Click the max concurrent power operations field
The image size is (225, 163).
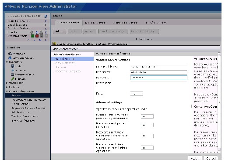pyautogui.click(x=147, y=125)
